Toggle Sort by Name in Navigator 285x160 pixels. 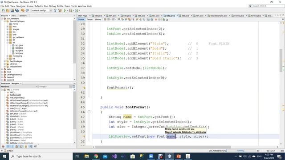[x=31, y=146]
